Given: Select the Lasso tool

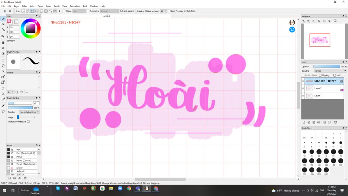Looking at the screenshot, I should 3,66.
